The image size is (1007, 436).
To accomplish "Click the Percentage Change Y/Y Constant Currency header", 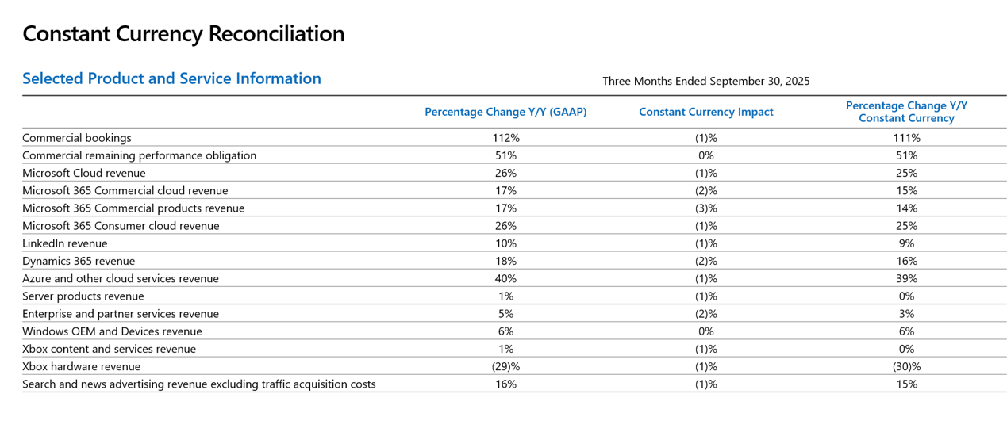I will tap(906, 112).
